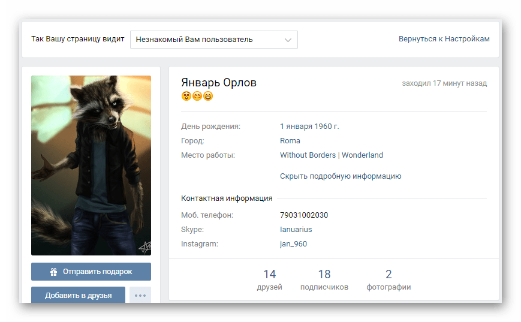The image size is (521, 322).
Task: Open city link 'Roma'
Action: coord(290,140)
